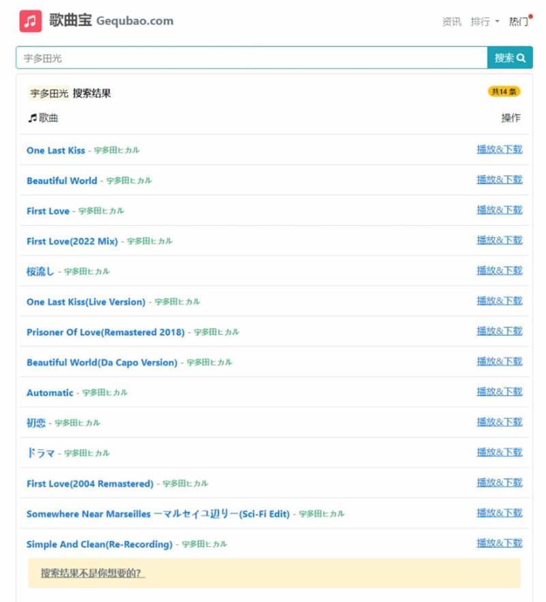The width and height of the screenshot is (546, 602).
Task: Open First Love(2022 Mix) song link
Action: pos(72,242)
